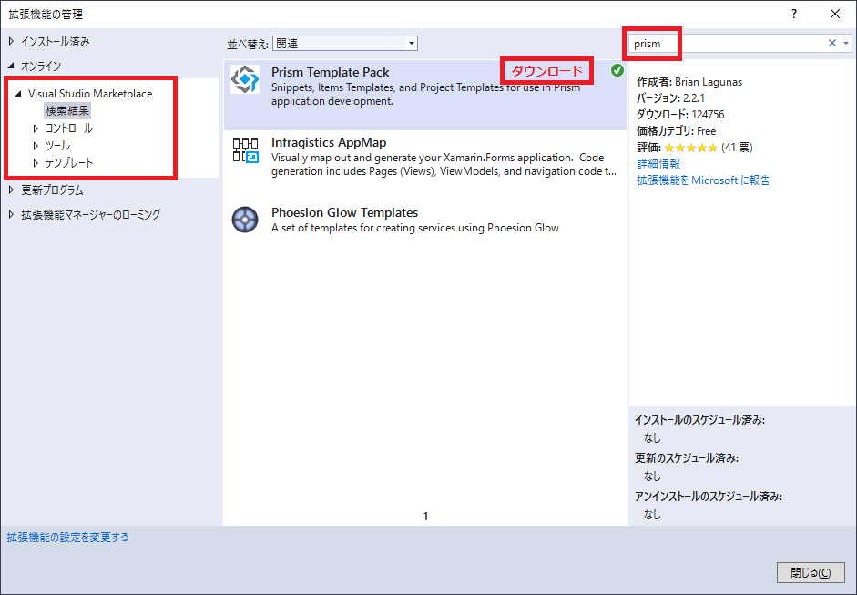857x595 pixels.
Task: Click the バージョン: 2.2.1 text
Action: click(x=670, y=98)
